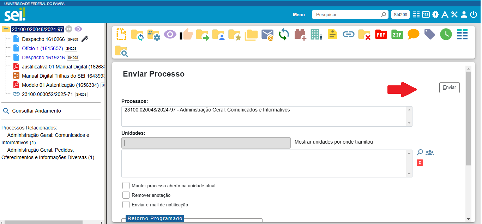Viewport: 482px width, 224px height.
Task: Click the yellow sticky note annotation icon
Action: pyautogui.click(x=332, y=35)
